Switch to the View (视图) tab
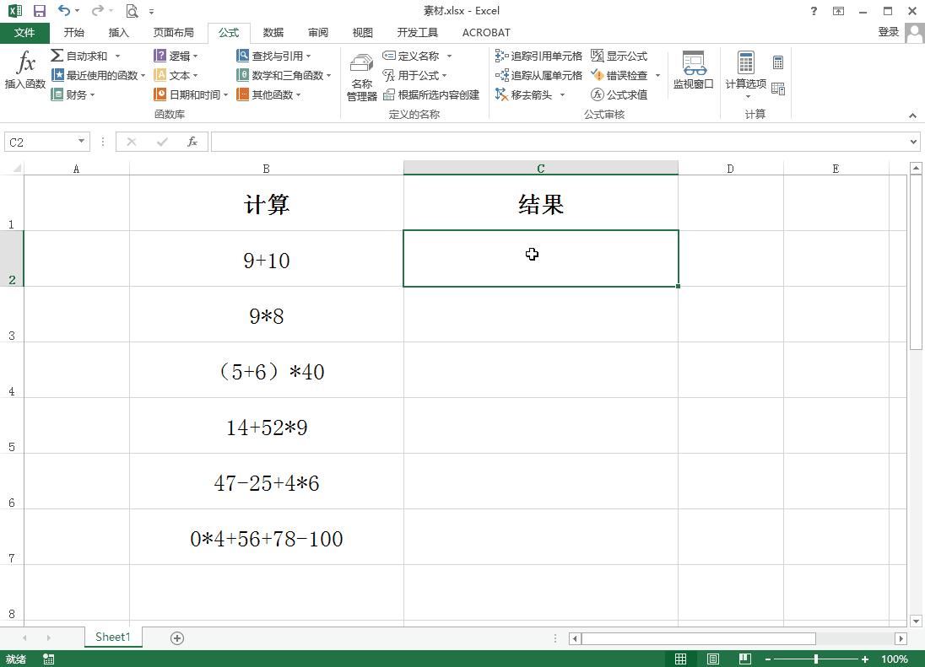Screen dimensions: 925x667 [x=362, y=32]
